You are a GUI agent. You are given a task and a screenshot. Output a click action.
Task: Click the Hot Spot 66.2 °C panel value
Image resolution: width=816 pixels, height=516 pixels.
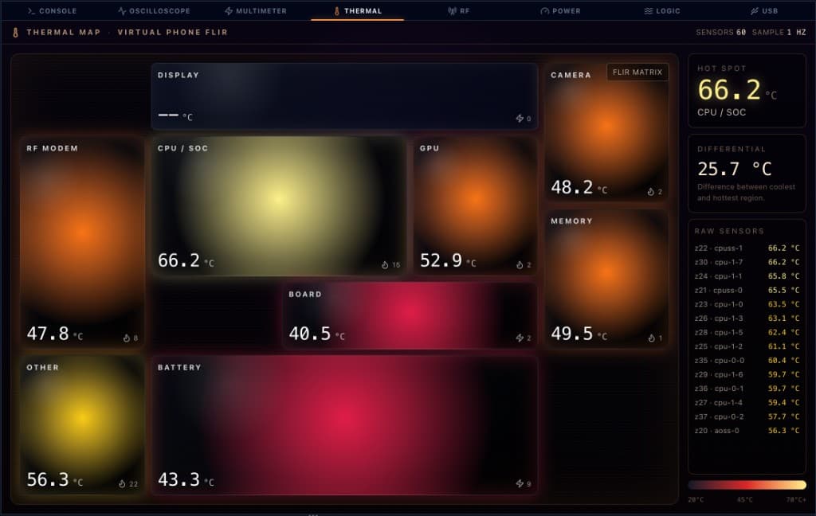[x=737, y=90]
